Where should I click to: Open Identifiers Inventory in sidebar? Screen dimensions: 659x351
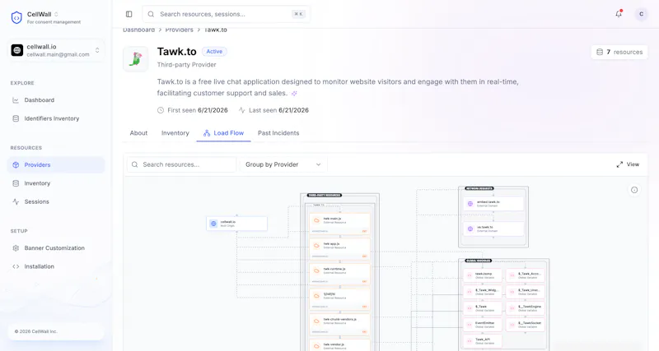click(x=56, y=118)
